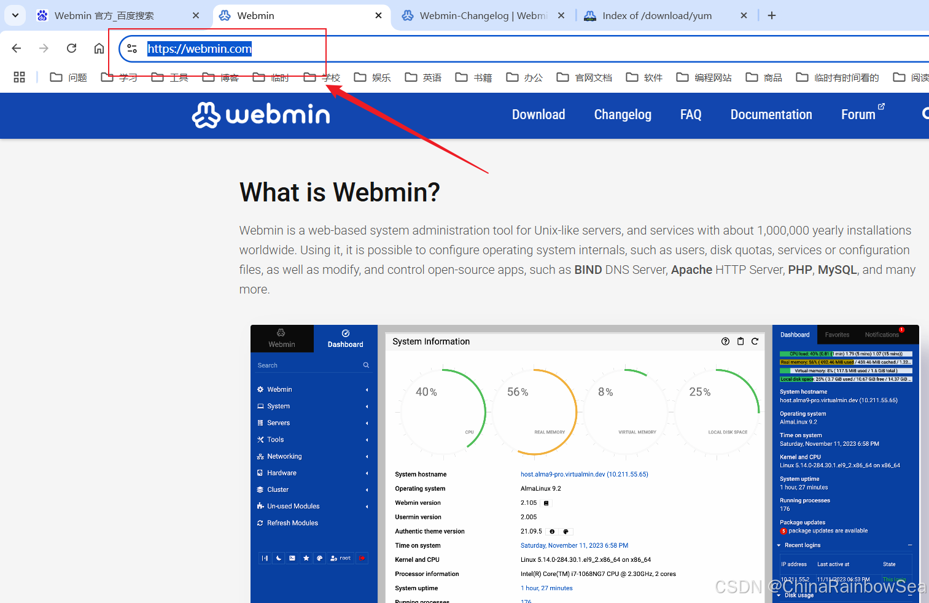This screenshot has height=603, width=929.
Task: Open System Information help icon
Action: pos(725,341)
